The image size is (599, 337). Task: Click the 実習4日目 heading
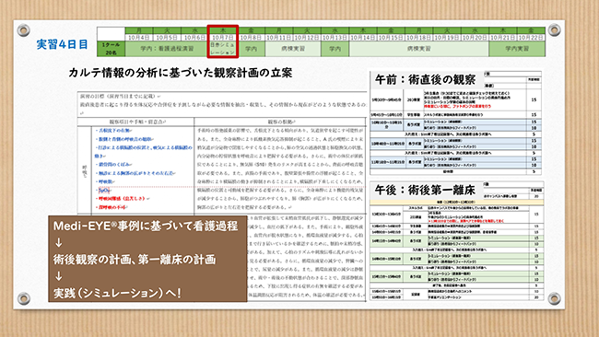click(63, 44)
